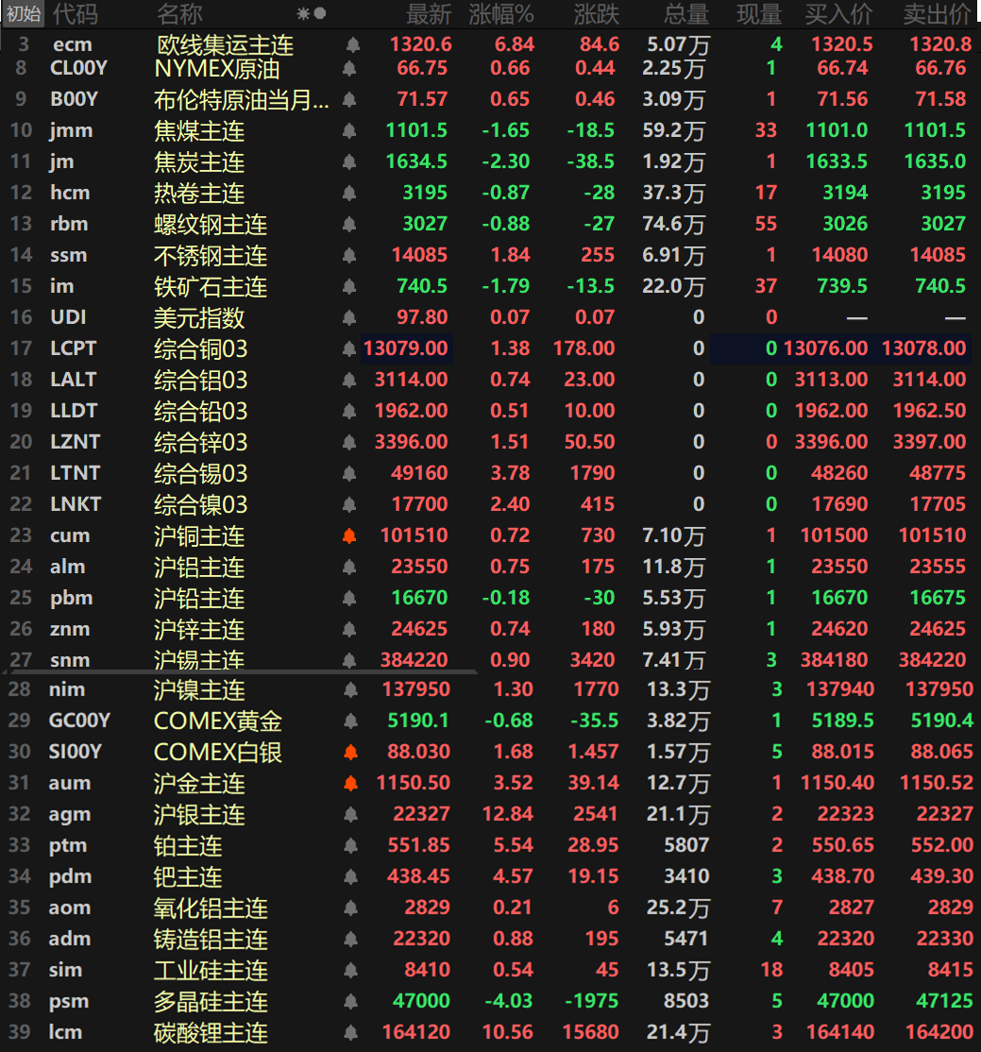
Task: Click the alert bell for 沪锌主连
Action: 349,629
